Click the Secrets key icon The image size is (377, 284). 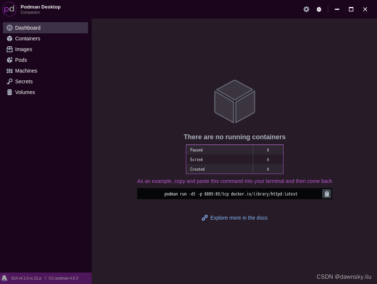click(10, 81)
